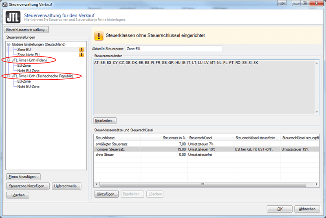The height and width of the screenshot is (218, 326).
Task: Select Nicht EU-Zone under Tschechische Republik company
Action: [x=28, y=87]
